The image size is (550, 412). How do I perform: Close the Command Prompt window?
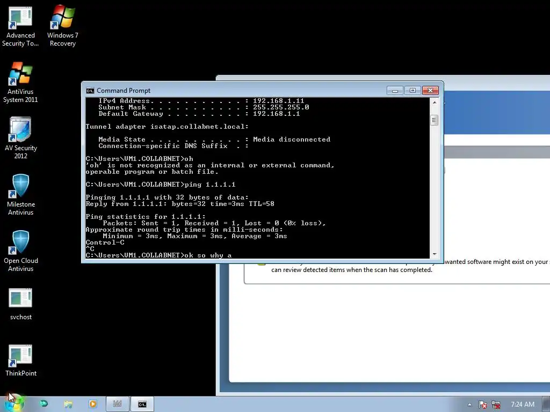430,90
